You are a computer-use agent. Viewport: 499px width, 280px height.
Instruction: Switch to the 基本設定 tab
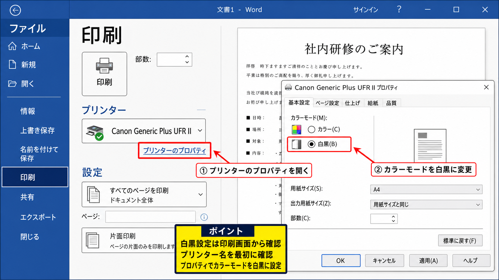[299, 103]
